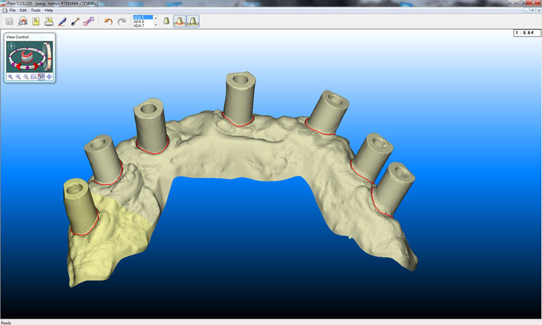Toggle the pan mode in View Control

[49, 77]
